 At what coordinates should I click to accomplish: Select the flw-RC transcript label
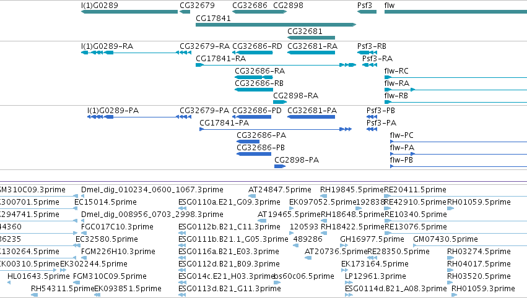[x=396, y=71]
